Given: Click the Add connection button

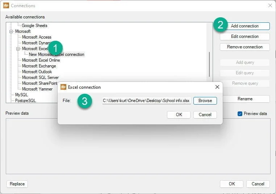Looking at the screenshot, I should click(x=244, y=26).
